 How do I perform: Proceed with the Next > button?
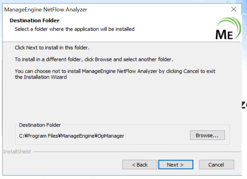coord(175,165)
